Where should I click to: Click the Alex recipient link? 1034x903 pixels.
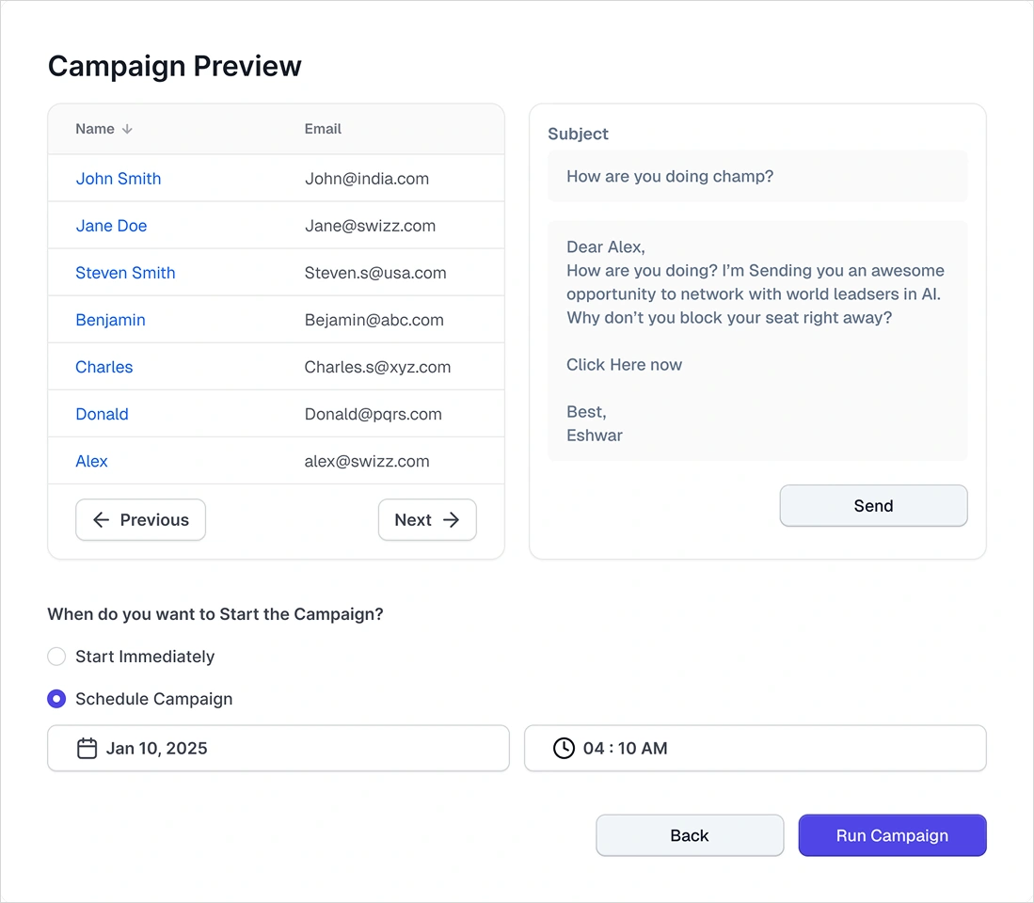91,461
